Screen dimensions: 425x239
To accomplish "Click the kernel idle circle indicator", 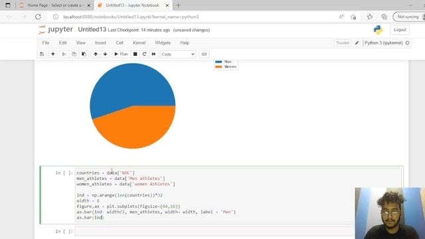I will pyautogui.click(x=407, y=42).
